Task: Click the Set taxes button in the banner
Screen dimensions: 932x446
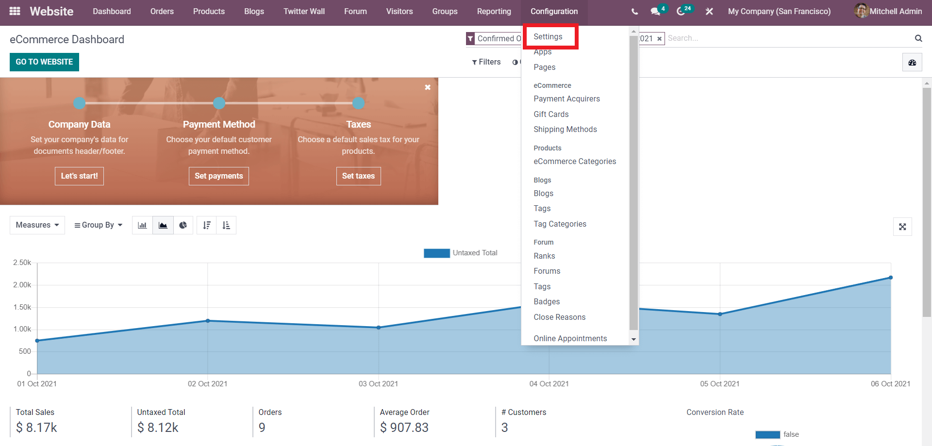Action: click(358, 176)
